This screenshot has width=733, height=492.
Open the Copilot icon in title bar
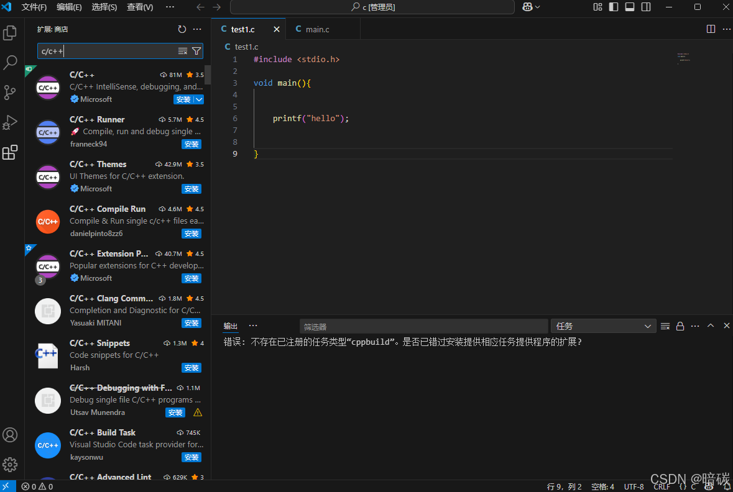pyautogui.click(x=527, y=7)
